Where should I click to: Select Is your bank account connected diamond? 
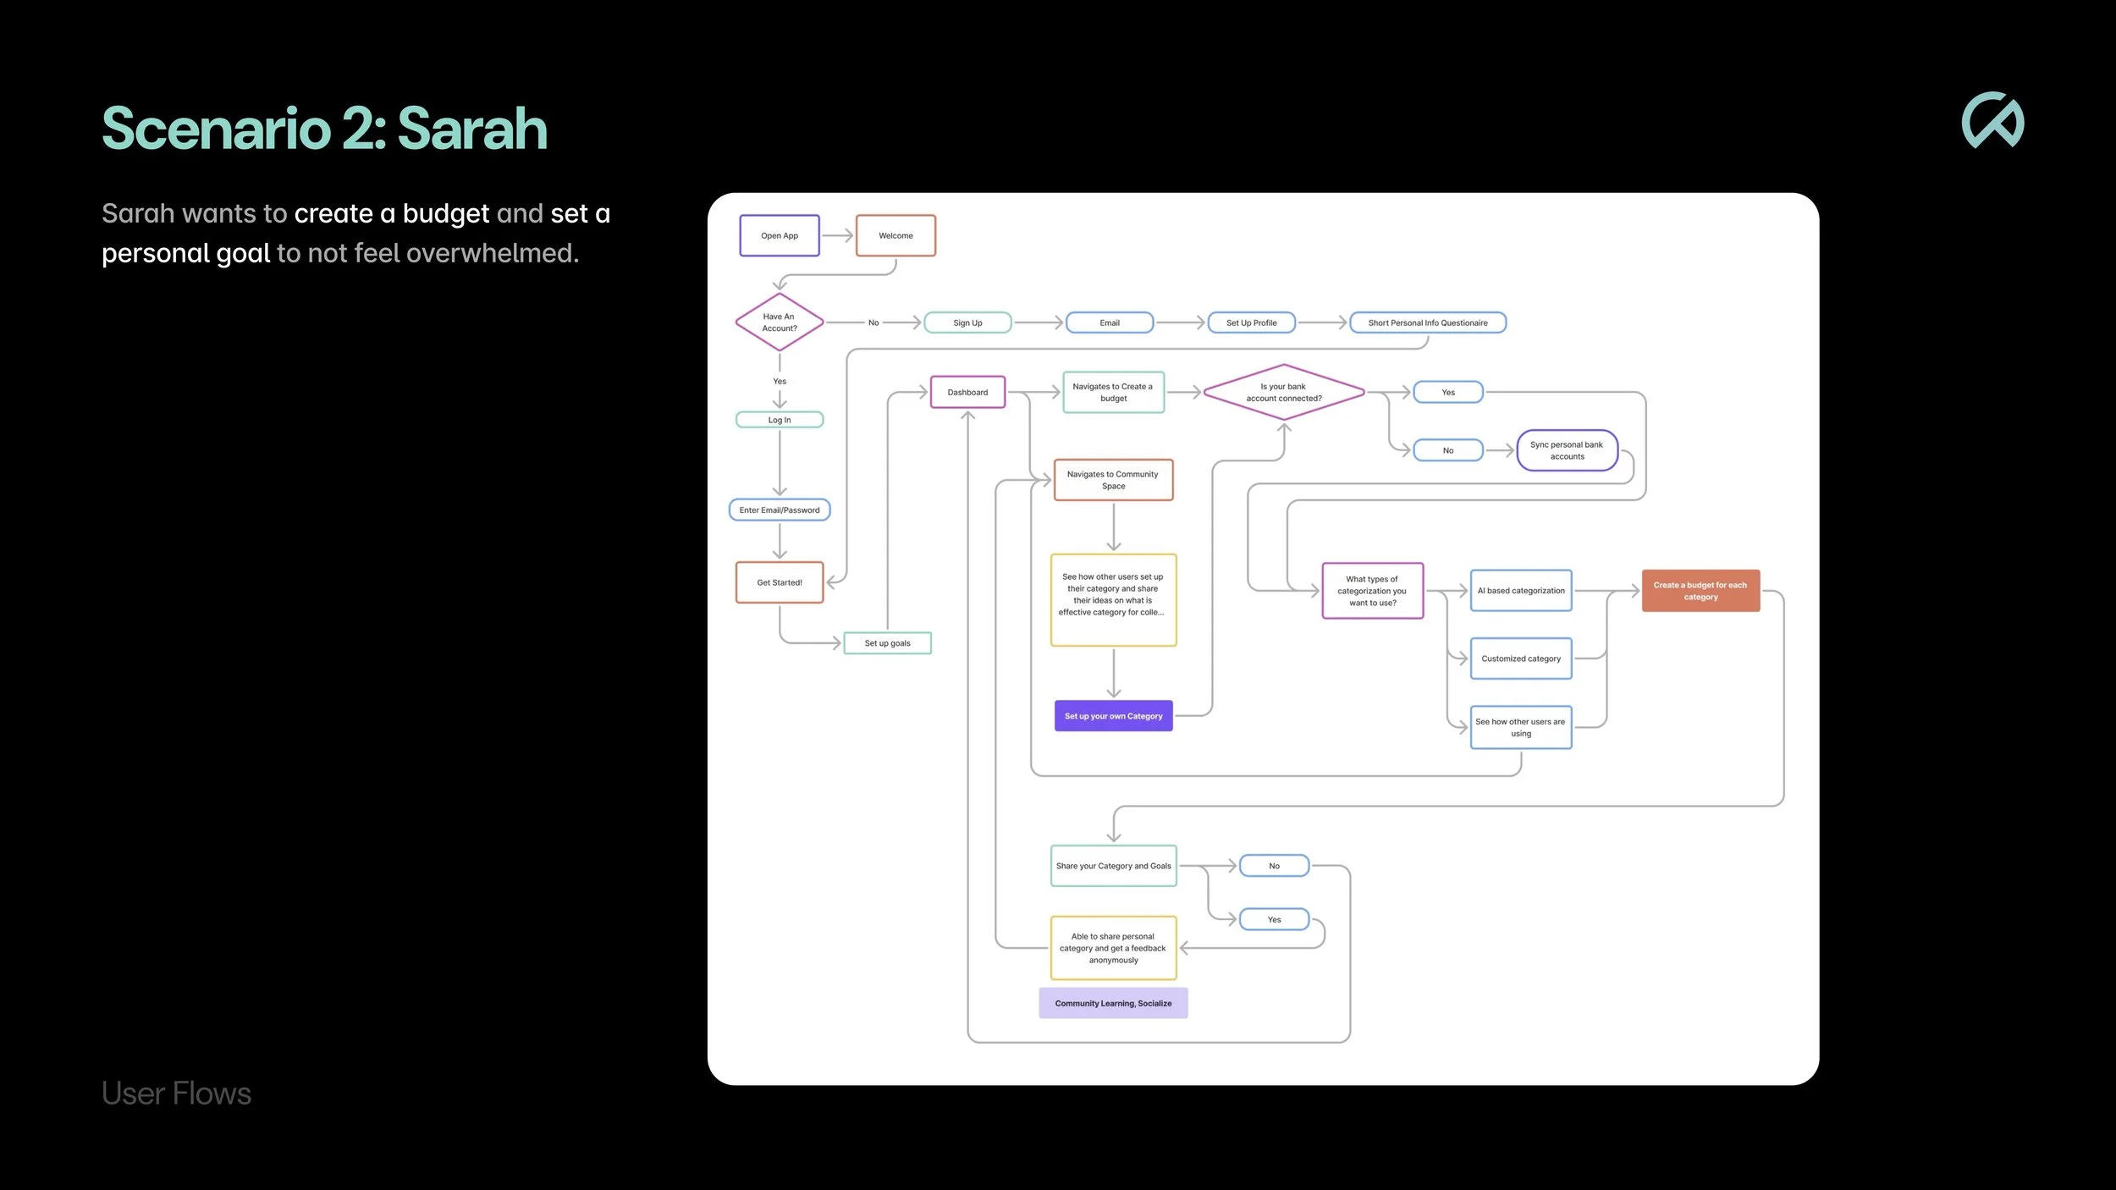[1283, 392]
